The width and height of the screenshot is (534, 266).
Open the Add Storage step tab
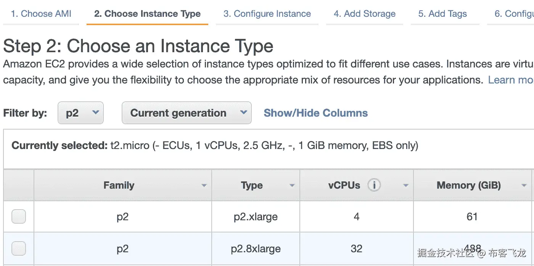[x=364, y=14]
